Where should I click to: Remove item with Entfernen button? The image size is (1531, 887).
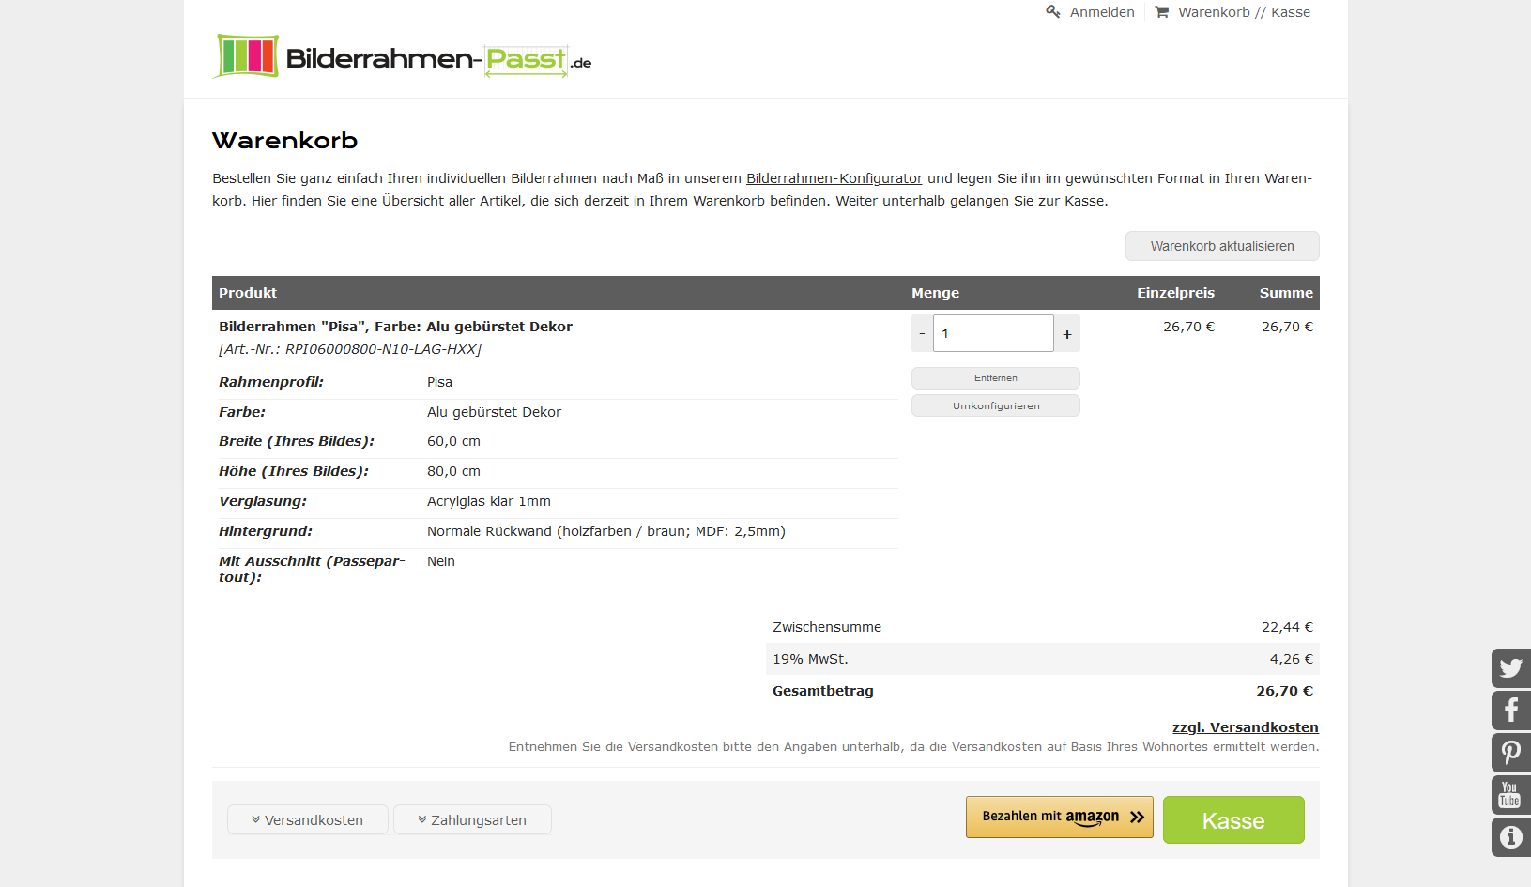995,378
